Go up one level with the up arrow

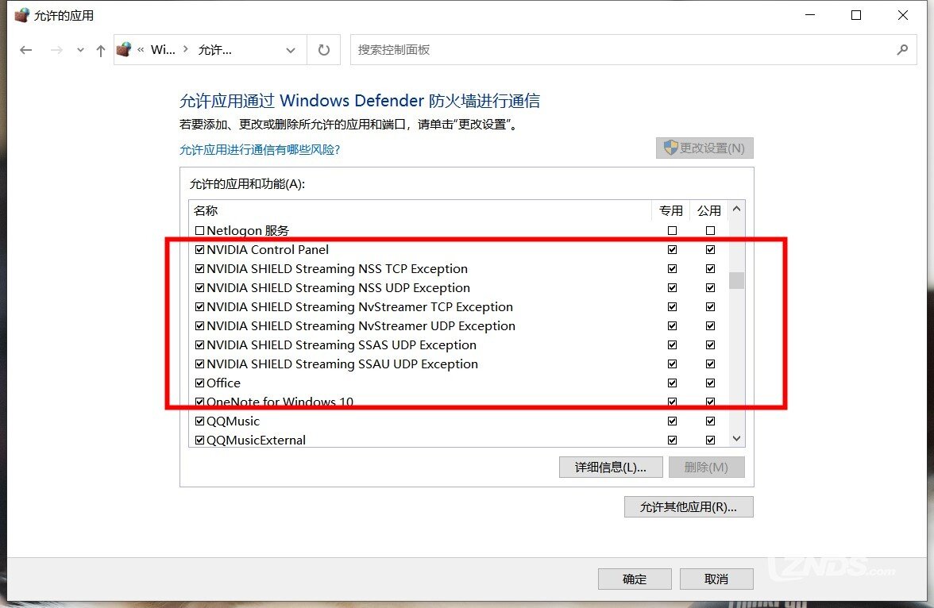point(101,51)
